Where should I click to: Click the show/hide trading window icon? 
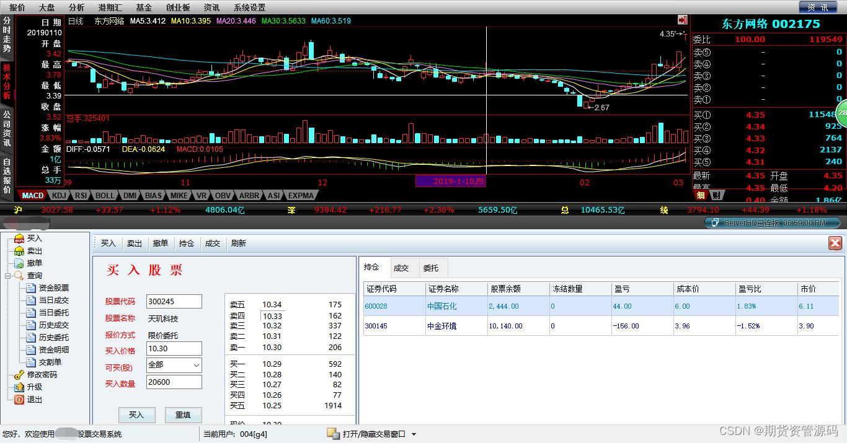333,434
